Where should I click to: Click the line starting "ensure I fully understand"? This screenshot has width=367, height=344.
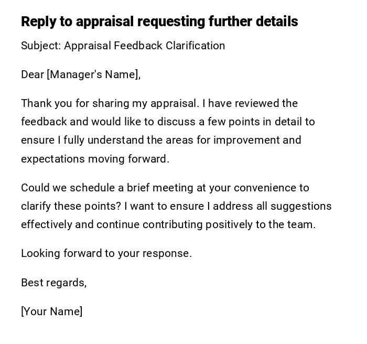[x=161, y=140]
